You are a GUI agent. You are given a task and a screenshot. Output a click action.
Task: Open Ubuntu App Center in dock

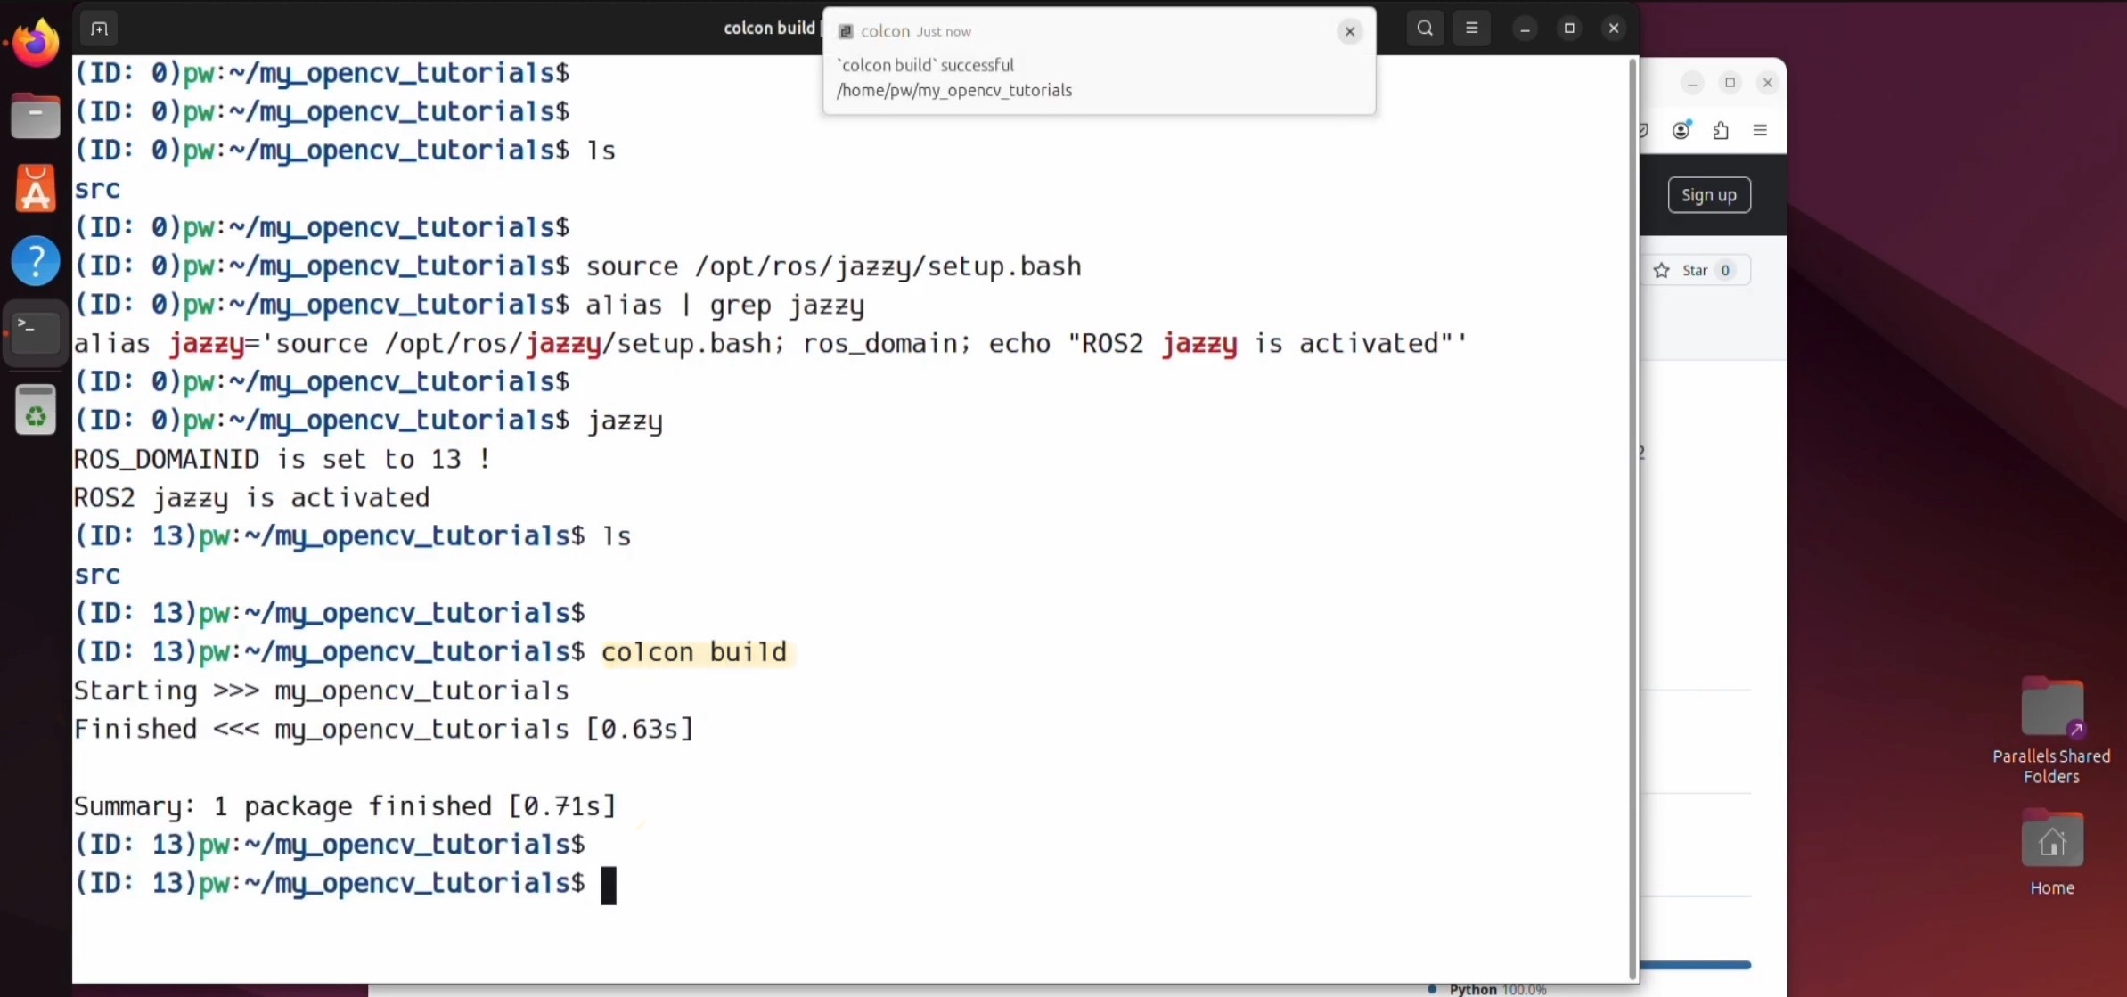pos(36,189)
